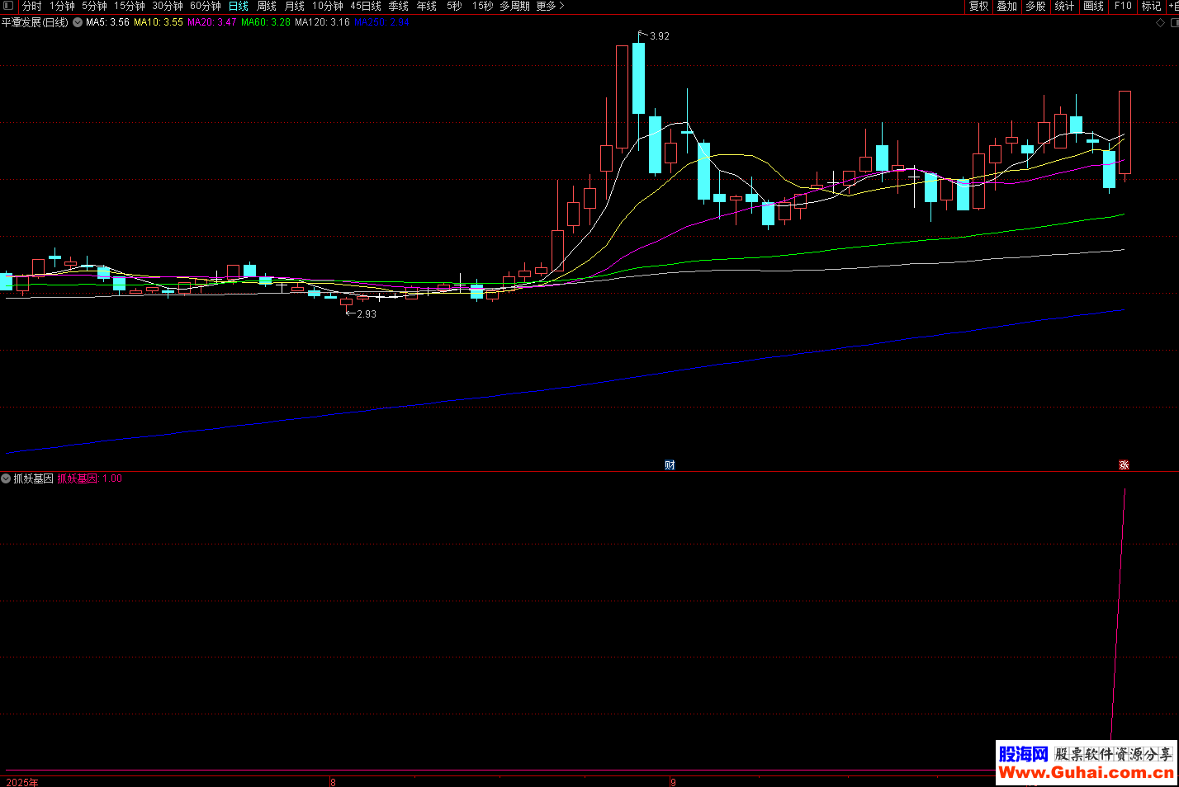Open the 统计 statistics tool
This screenshot has width=1179, height=787.
1064,6
